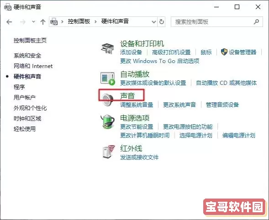Open 设备管理器 link
Image resolution: width=269 pixels, height=220 pixels.
click(x=243, y=52)
